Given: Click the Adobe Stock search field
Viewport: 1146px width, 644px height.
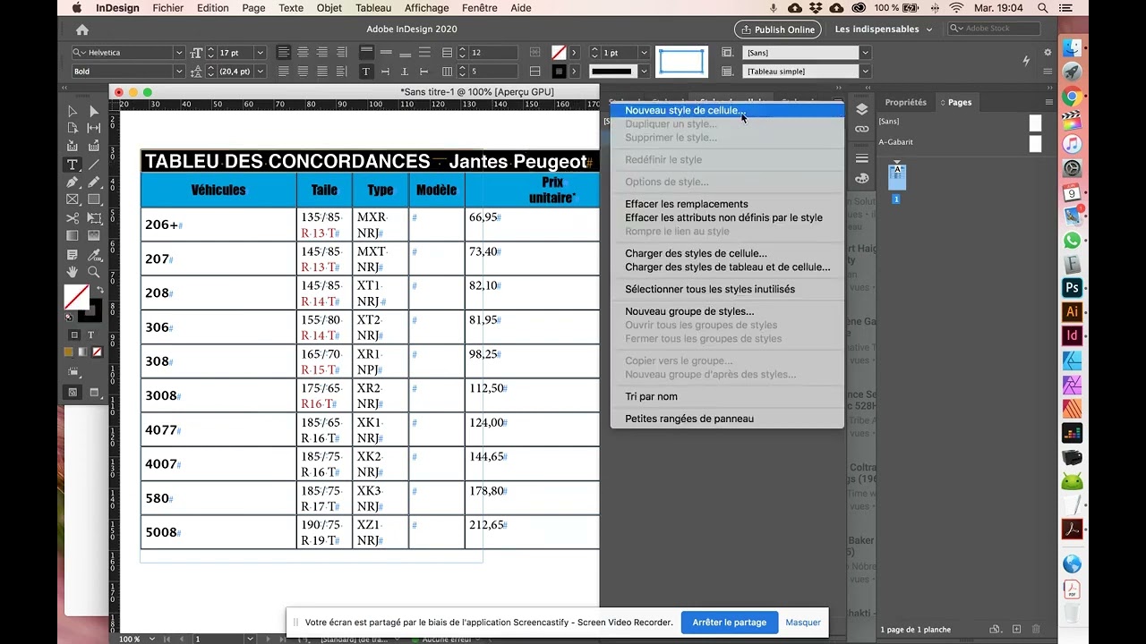Looking at the screenshot, I should click(994, 29).
